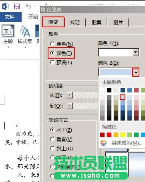Viewport: 145px width, 182px height.
Task: Pick the red theme color swatch
Action: [x=136, y=90]
